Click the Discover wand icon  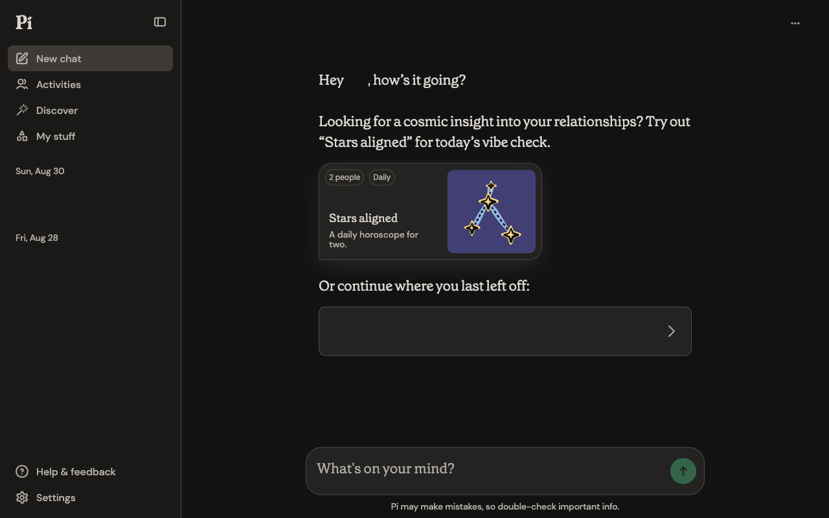pos(22,110)
